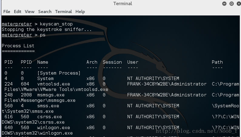Click the keyscan_stop command text
This screenshot has height=137, width=241.
pos(56,24)
